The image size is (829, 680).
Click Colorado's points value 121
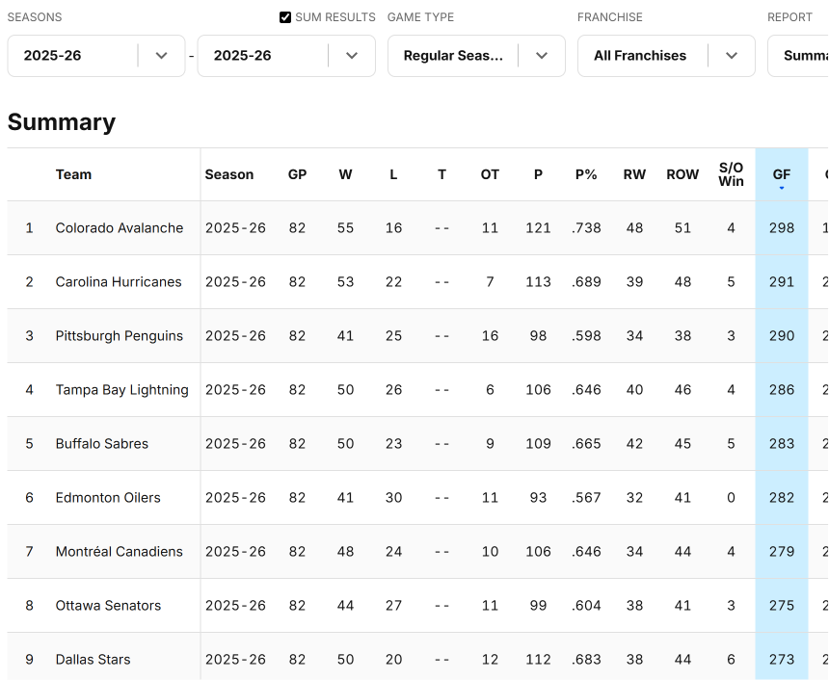pos(538,227)
